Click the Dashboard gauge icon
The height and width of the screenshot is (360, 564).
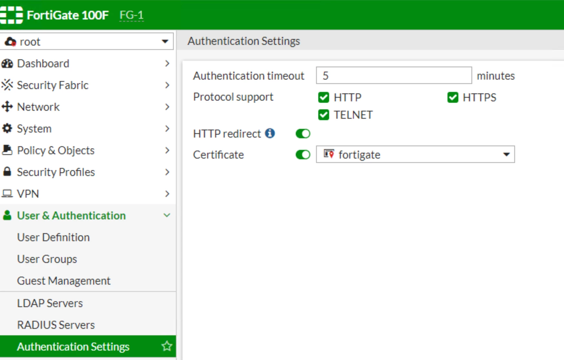7,63
